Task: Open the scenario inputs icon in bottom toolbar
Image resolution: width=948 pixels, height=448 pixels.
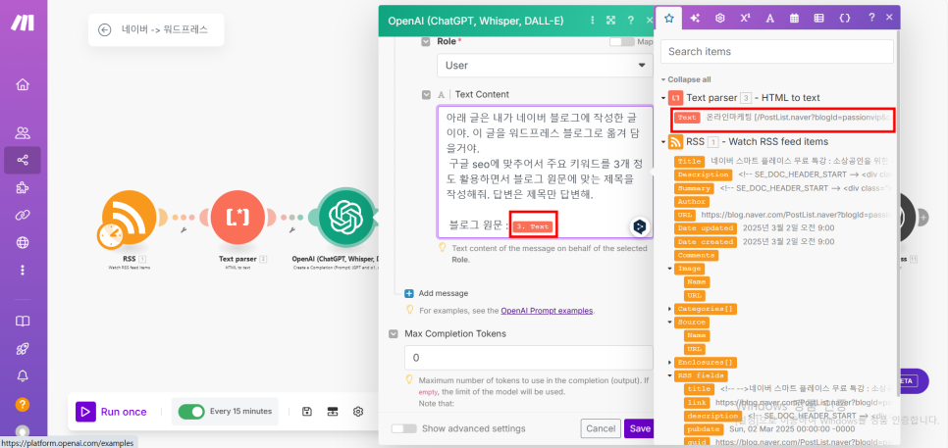Action: 332,411
